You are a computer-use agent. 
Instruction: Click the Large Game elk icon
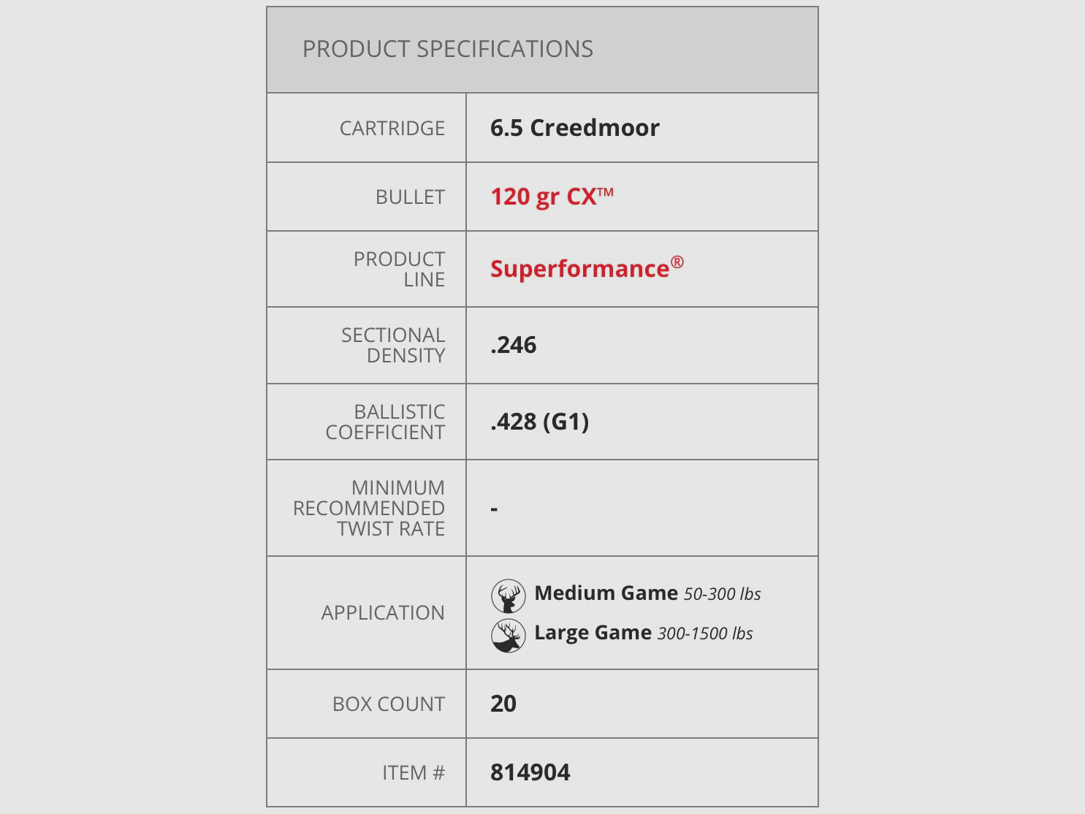508,636
